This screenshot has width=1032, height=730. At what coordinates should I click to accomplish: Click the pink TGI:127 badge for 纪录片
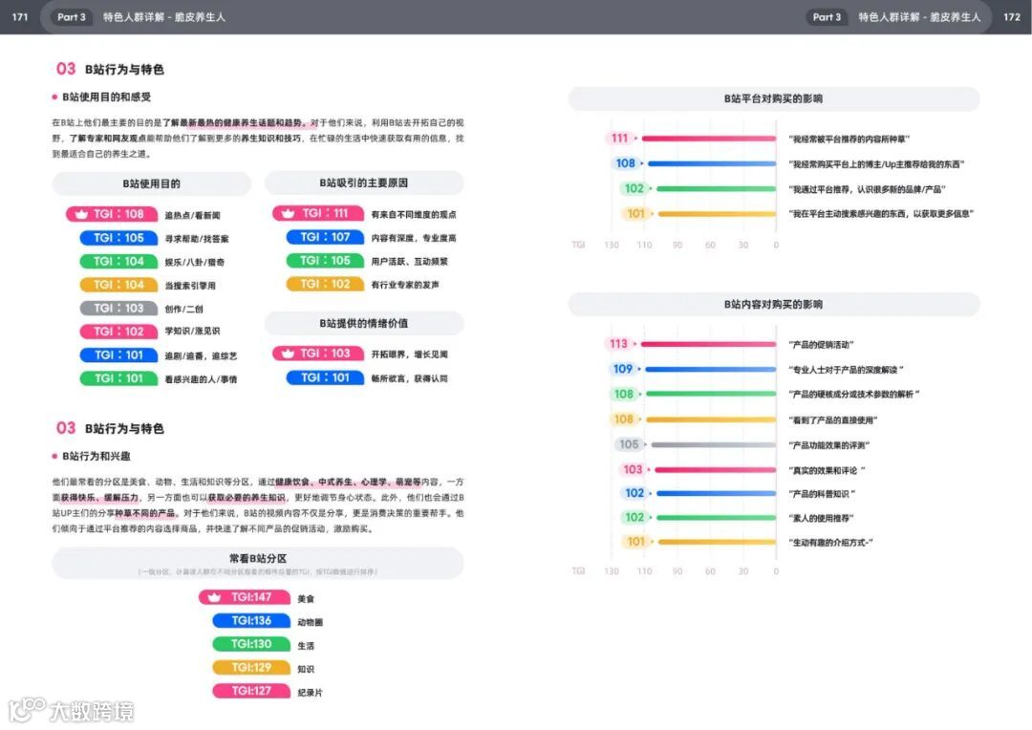(251, 691)
